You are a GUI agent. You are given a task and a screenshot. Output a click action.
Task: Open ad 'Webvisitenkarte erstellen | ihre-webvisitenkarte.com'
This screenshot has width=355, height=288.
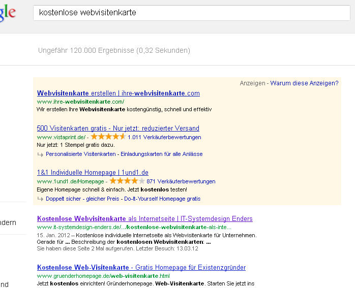[118, 93]
